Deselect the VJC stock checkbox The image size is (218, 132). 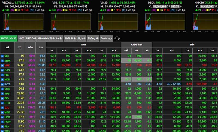pyautogui.click(x=2, y=108)
